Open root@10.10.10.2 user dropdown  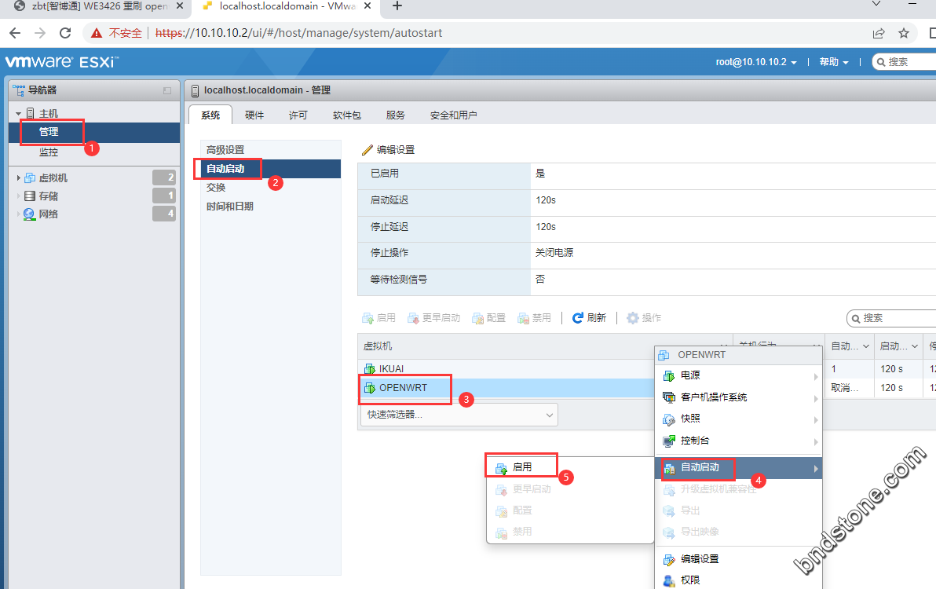755,62
